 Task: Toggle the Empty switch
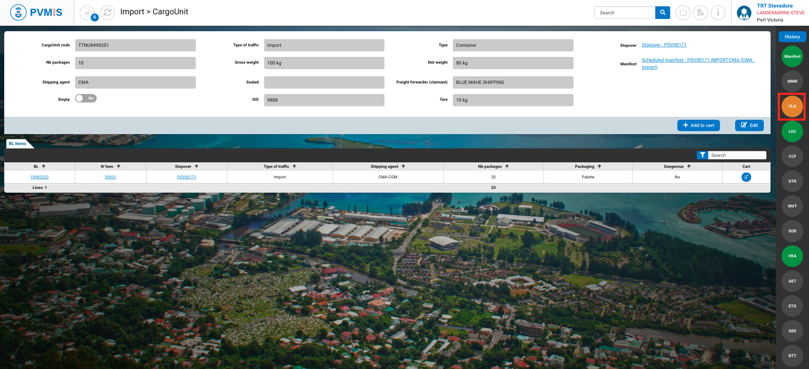point(86,98)
